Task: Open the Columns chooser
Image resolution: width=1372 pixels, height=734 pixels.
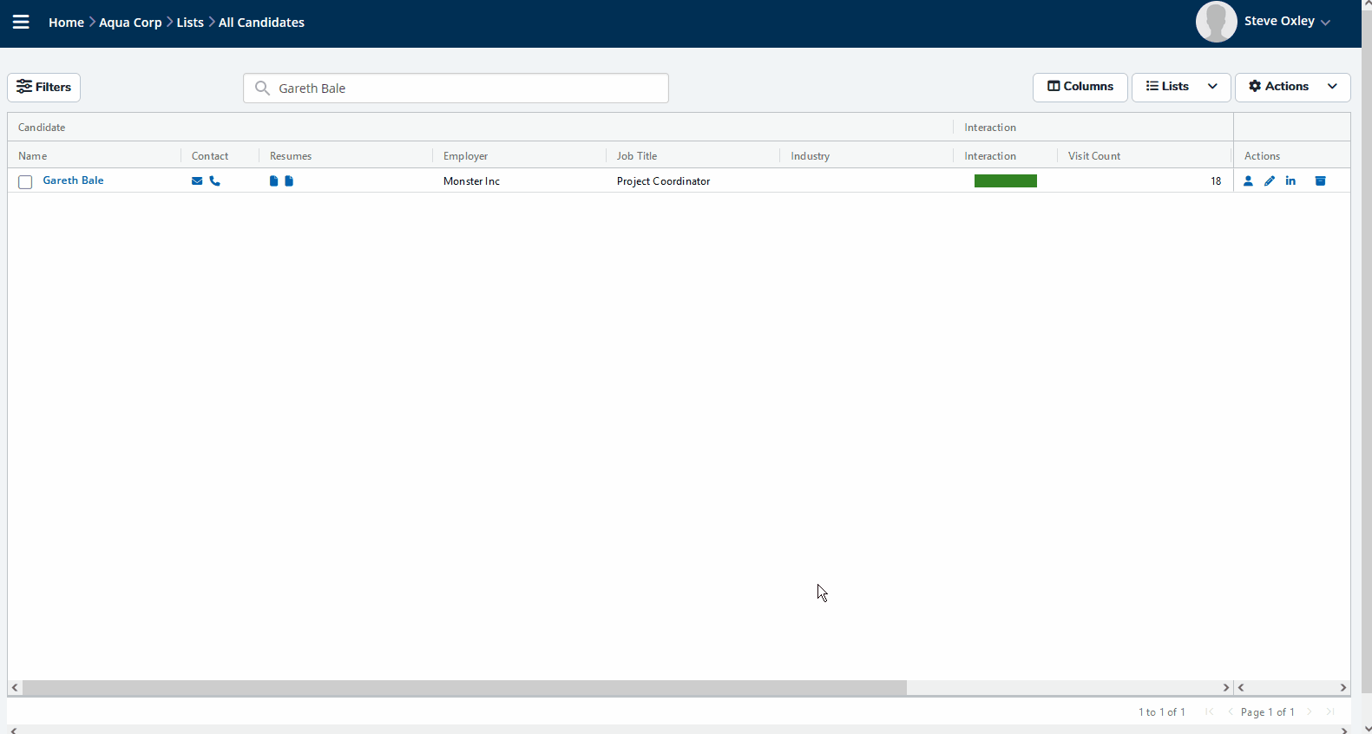Action: (x=1080, y=87)
